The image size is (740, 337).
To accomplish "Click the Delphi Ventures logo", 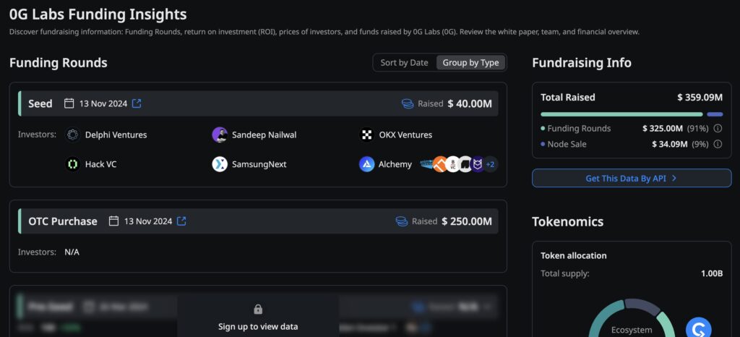I will [x=72, y=135].
